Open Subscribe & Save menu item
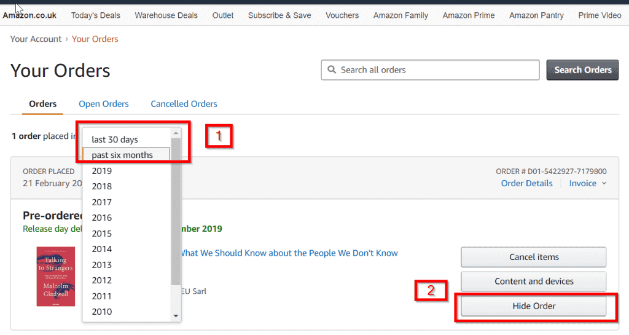This screenshot has width=629, height=335. 279,15
